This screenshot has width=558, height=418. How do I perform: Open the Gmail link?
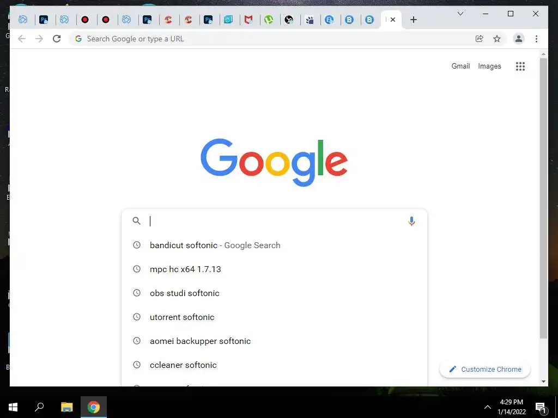460,66
